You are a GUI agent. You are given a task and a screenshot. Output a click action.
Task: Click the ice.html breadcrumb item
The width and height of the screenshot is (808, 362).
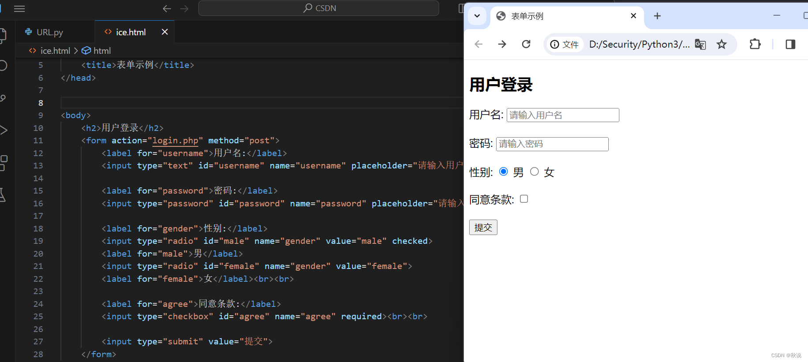click(55, 51)
